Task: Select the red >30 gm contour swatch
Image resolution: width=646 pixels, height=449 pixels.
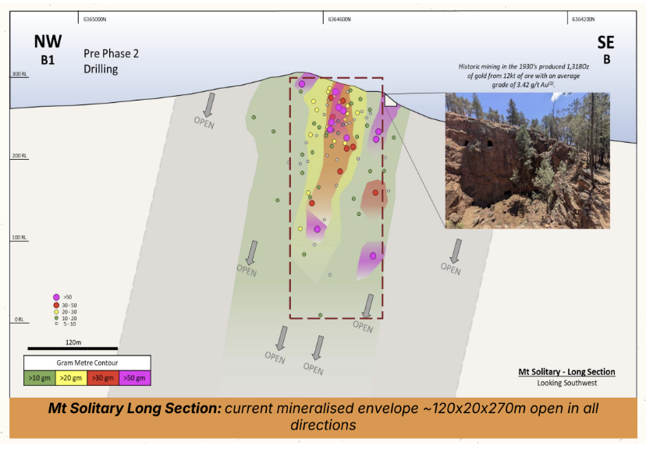Action: [x=103, y=378]
